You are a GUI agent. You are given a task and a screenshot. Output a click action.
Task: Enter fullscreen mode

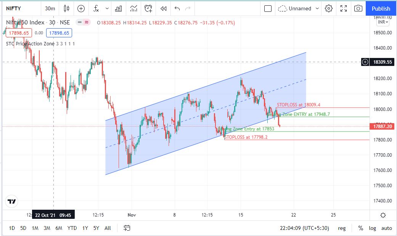click(344, 8)
